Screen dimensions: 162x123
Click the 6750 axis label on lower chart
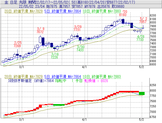point(153,117)
